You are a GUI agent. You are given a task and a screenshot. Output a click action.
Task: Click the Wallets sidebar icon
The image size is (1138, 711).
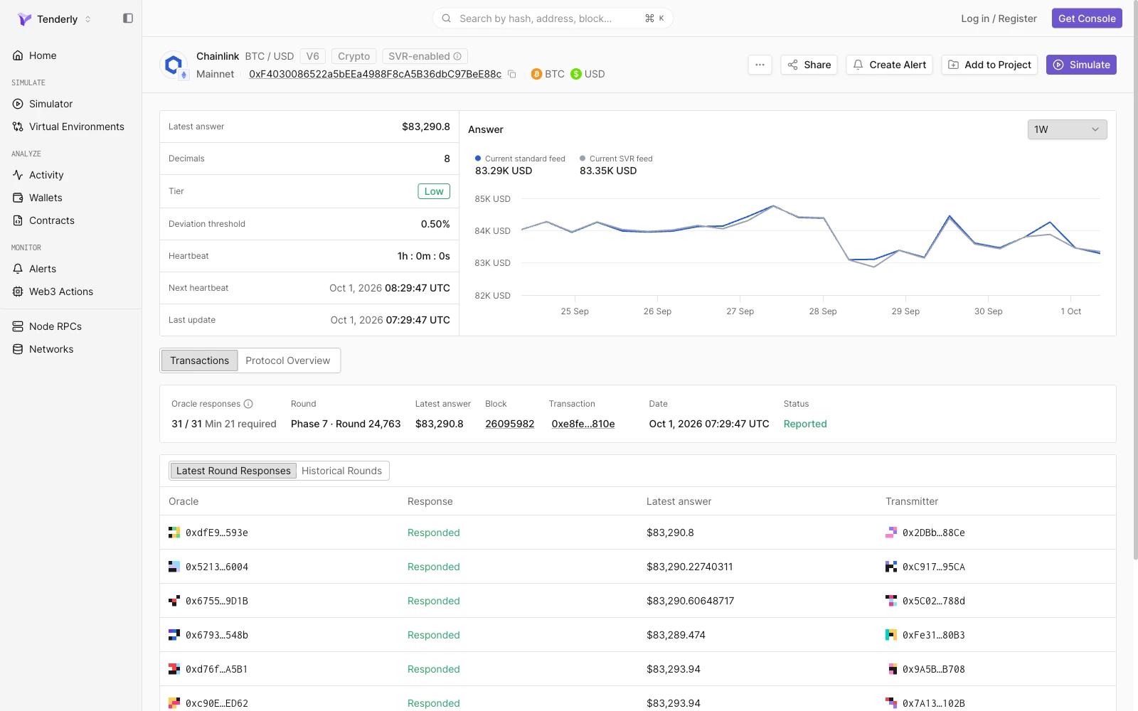18,198
